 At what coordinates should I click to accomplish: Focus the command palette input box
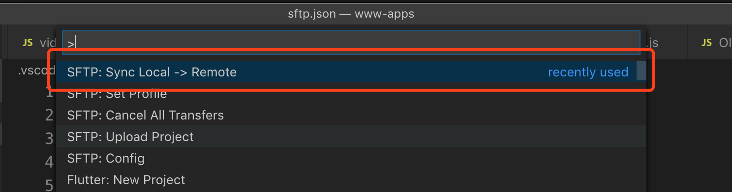[x=351, y=43]
